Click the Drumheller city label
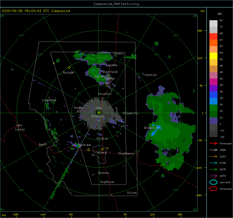 click(152, 128)
